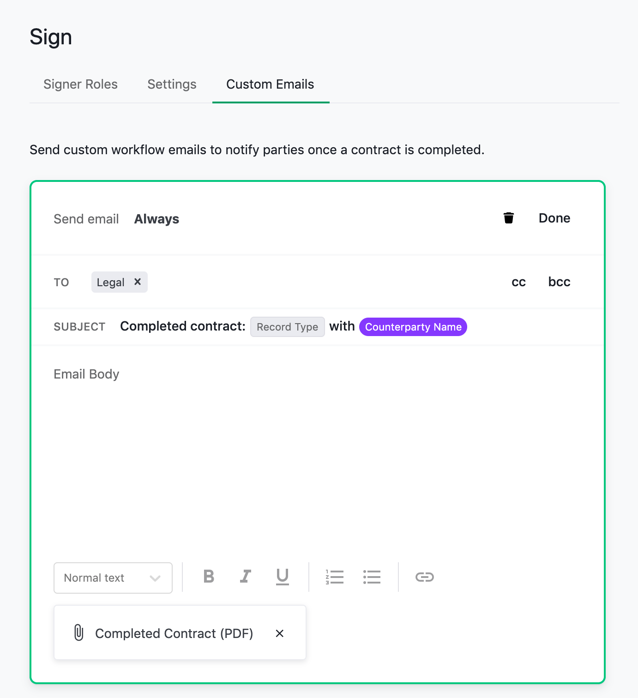Insert a numbered list
638x698 pixels.
pyautogui.click(x=335, y=577)
